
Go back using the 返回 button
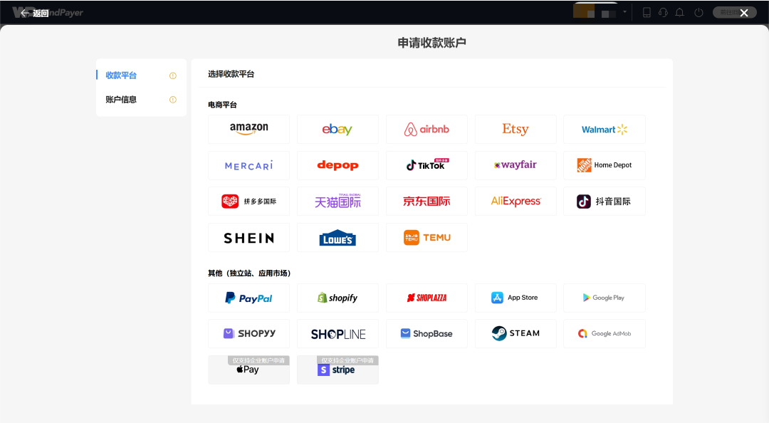pos(34,13)
